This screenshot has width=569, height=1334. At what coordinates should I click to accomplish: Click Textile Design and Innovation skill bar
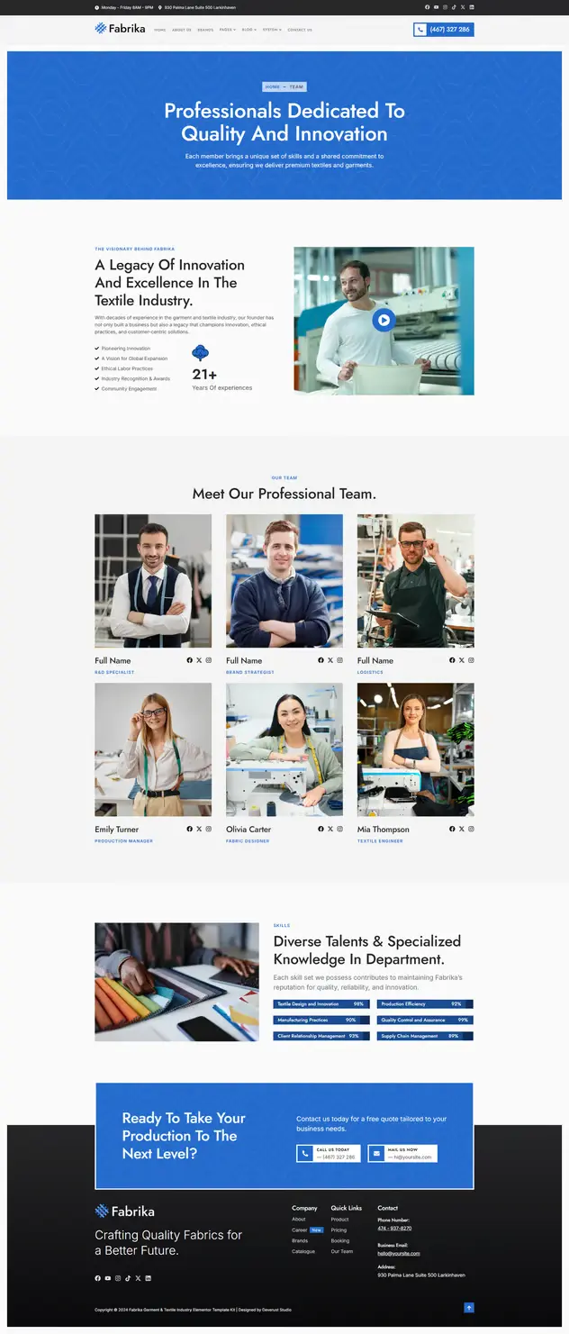pos(321,1003)
